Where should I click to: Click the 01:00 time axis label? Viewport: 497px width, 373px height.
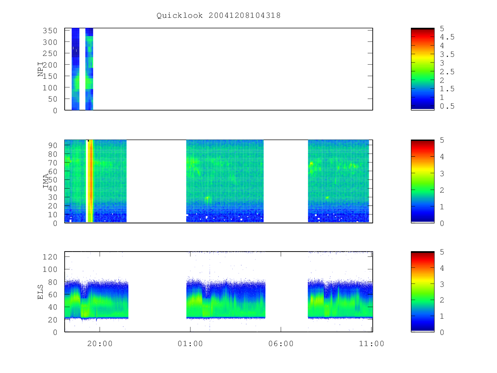coord(190,344)
